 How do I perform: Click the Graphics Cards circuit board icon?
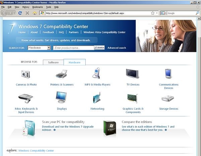click(133, 98)
